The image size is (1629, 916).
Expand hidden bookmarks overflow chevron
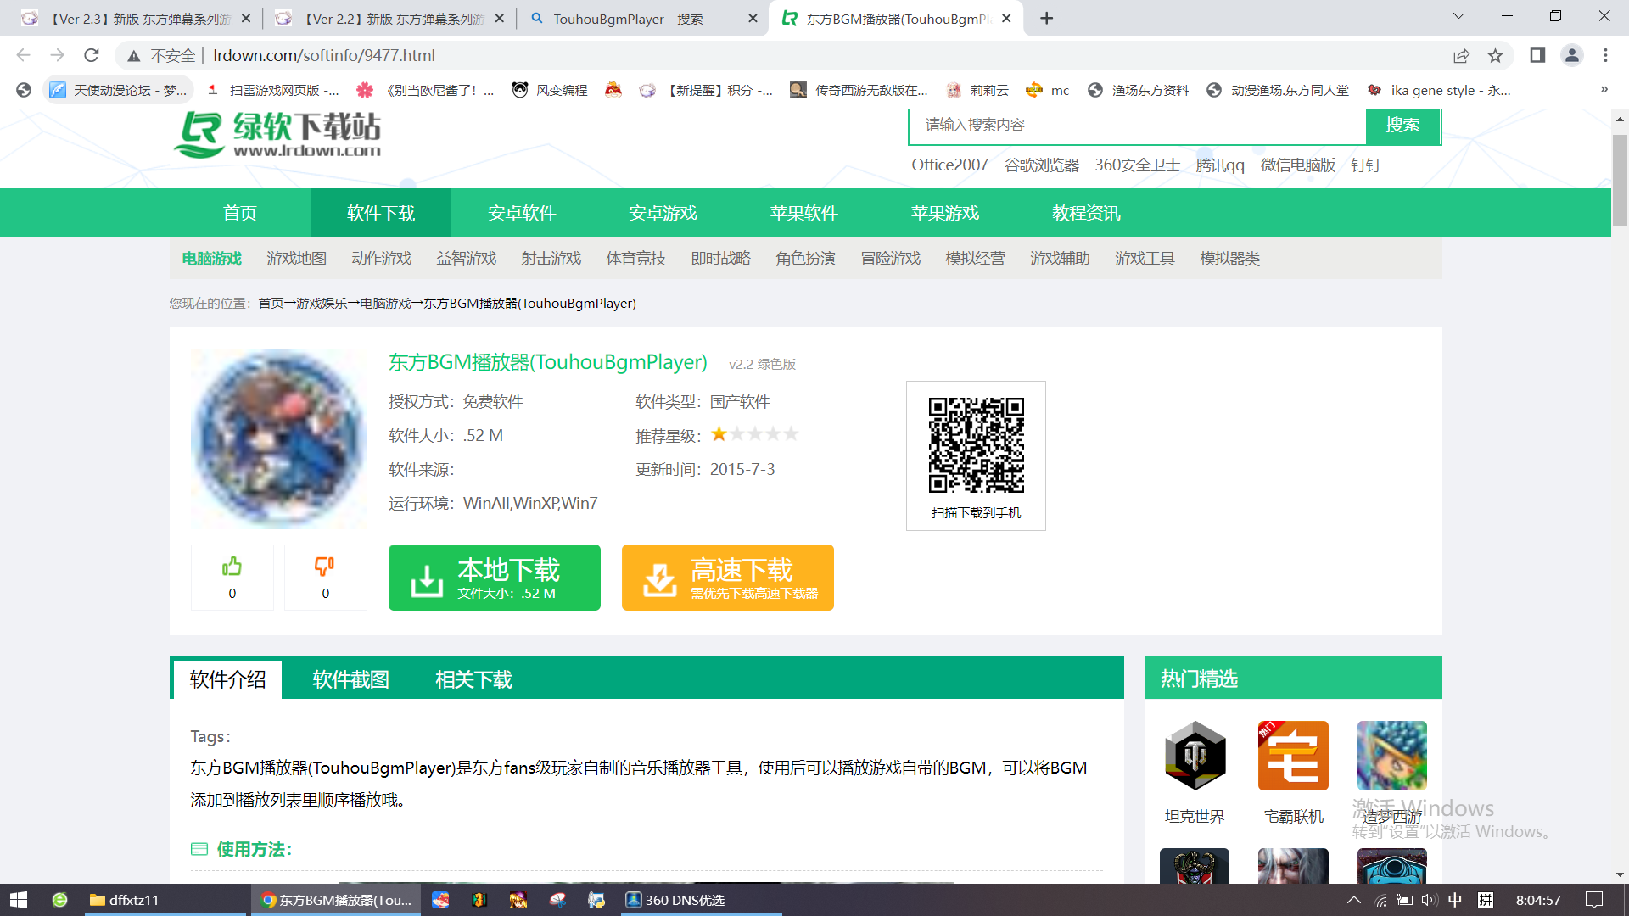point(1604,90)
